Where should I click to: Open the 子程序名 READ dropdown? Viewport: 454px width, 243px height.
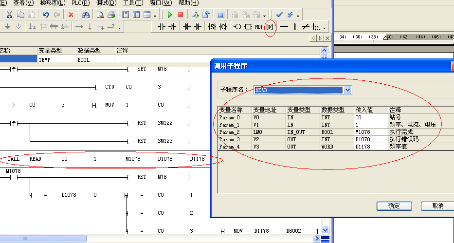pyautogui.click(x=347, y=90)
